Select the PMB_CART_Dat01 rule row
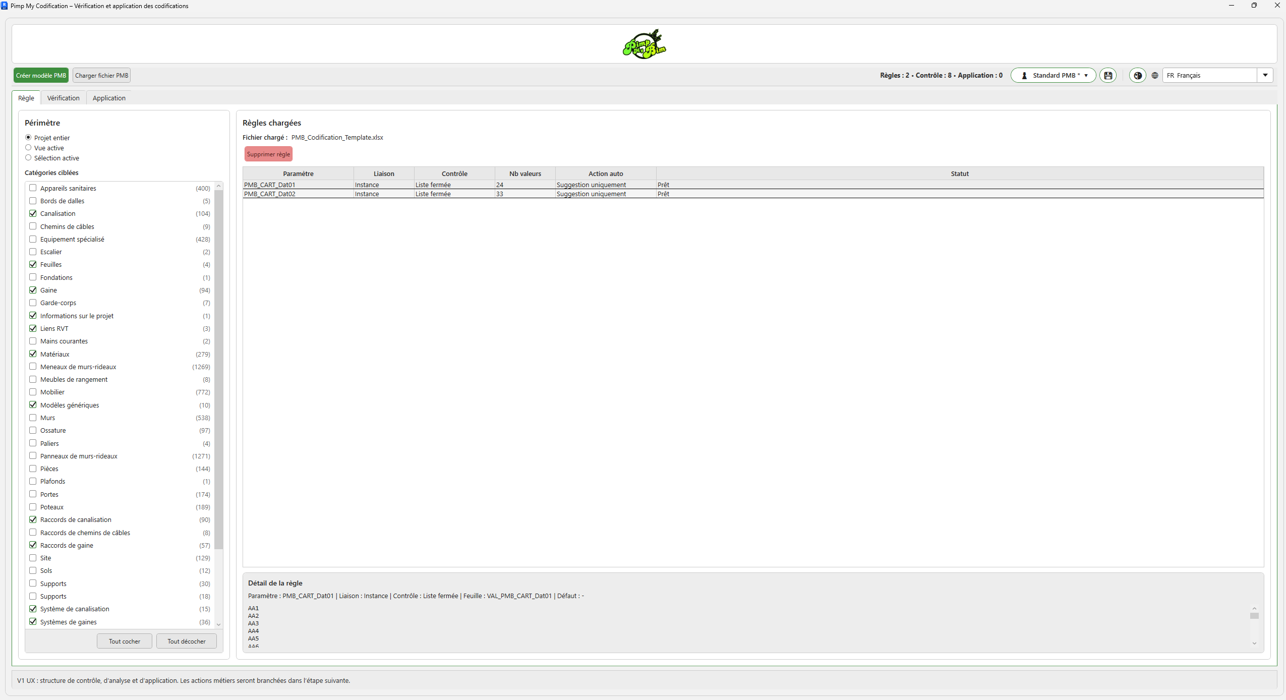The image size is (1286, 700). point(753,185)
